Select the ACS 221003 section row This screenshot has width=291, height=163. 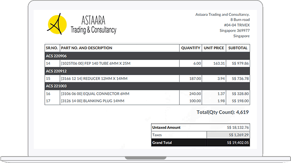147,86
